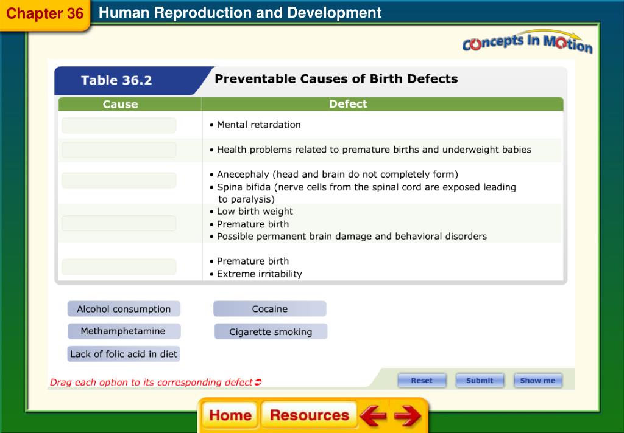Select the Lack of folic acid in diet option
Viewport: 624px width, 433px height.
click(x=124, y=354)
